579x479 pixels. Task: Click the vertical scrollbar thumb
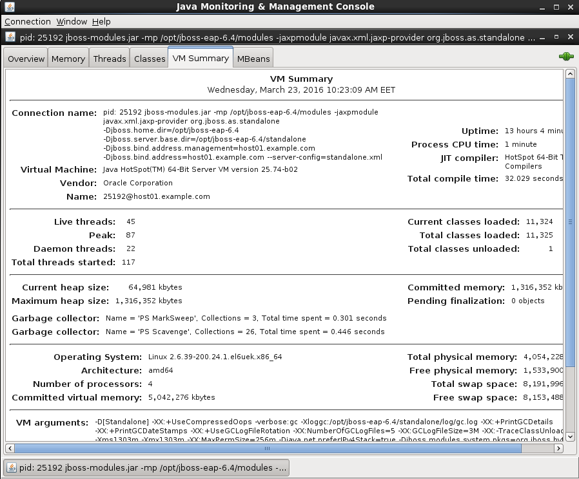coord(570,221)
